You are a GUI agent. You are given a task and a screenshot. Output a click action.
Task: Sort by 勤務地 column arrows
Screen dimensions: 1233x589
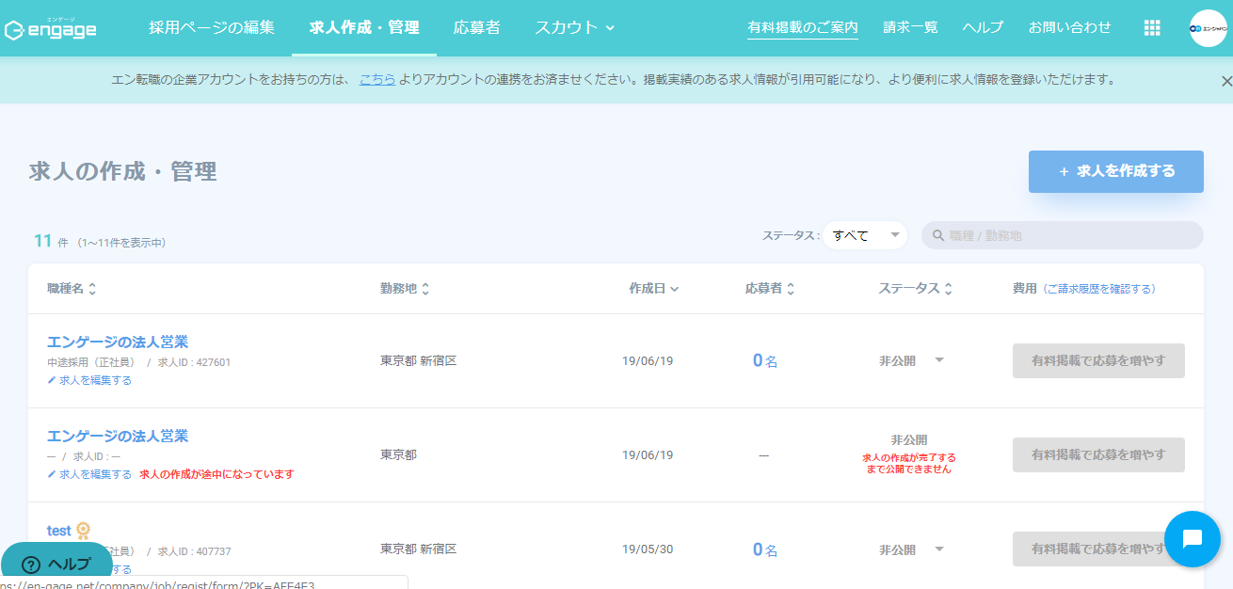tap(425, 289)
